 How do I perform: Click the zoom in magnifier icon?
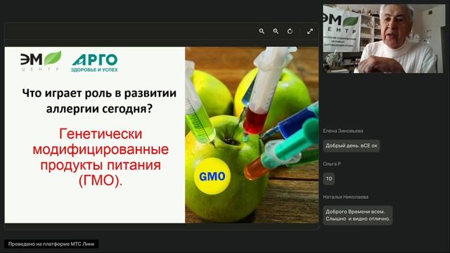[x=276, y=31]
